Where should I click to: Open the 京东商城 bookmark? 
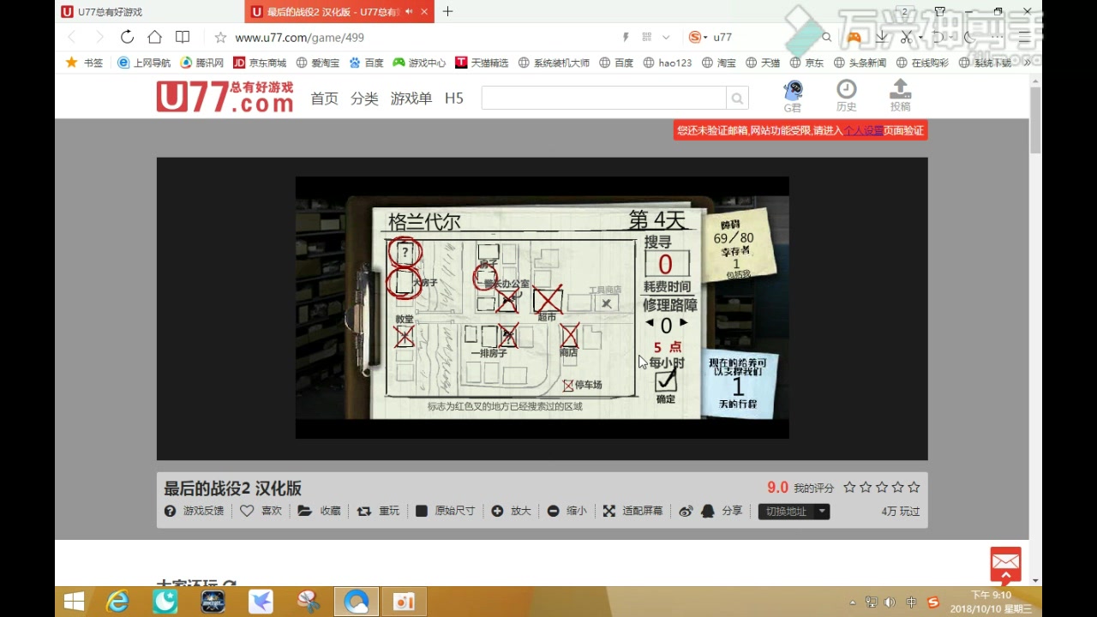[260, 63]
